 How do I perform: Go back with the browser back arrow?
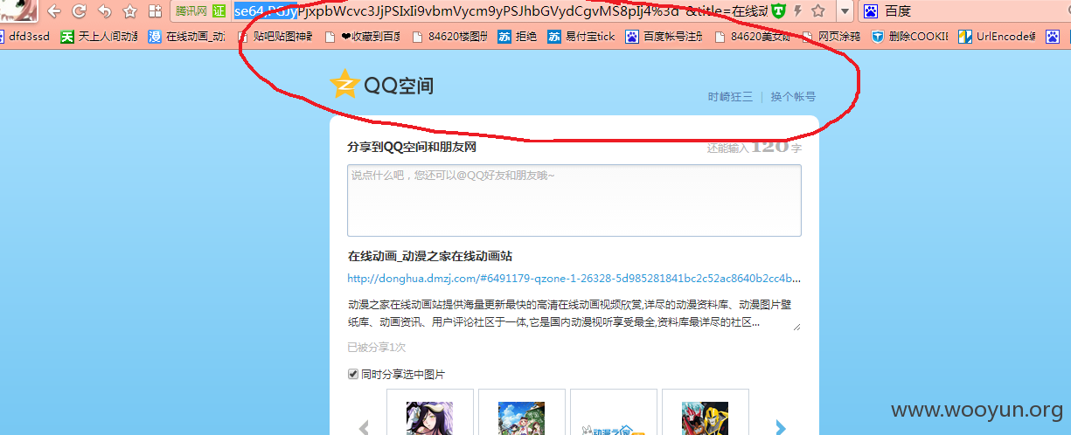[x=54, y=11]
